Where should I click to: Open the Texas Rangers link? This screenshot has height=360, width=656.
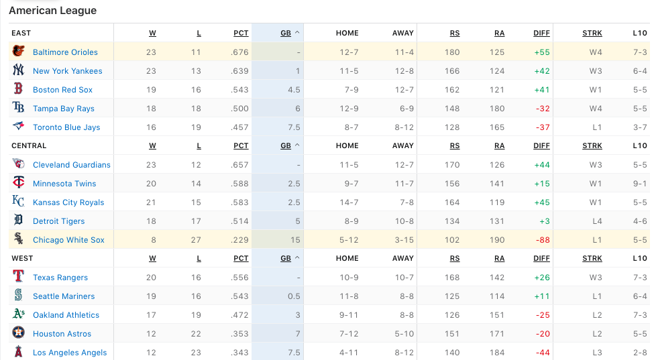click(60, 278)
